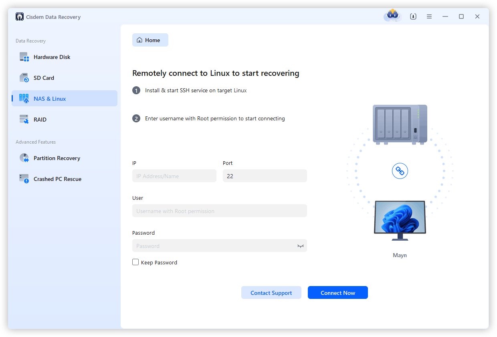Viewport: 497px width, 337px height.
Task: Toggle password visibility eye icon
Action: click(x=300, y=246)
